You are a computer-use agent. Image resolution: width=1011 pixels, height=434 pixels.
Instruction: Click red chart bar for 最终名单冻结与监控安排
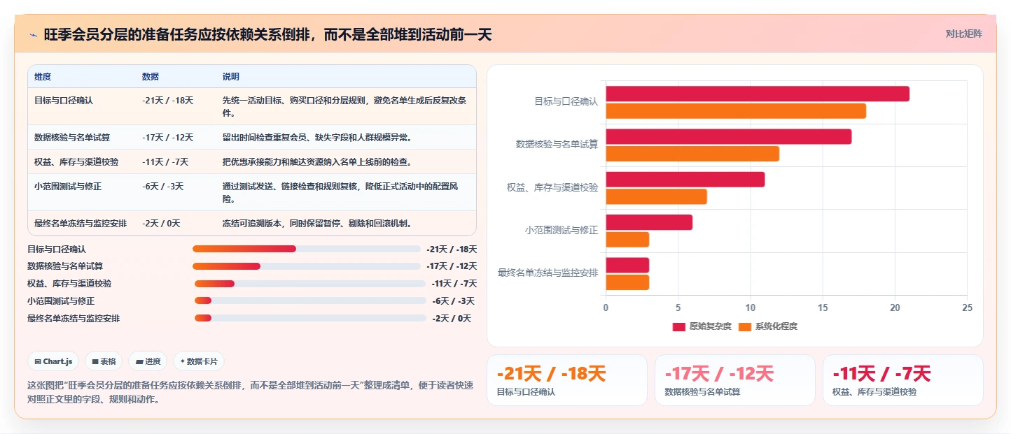627,266
